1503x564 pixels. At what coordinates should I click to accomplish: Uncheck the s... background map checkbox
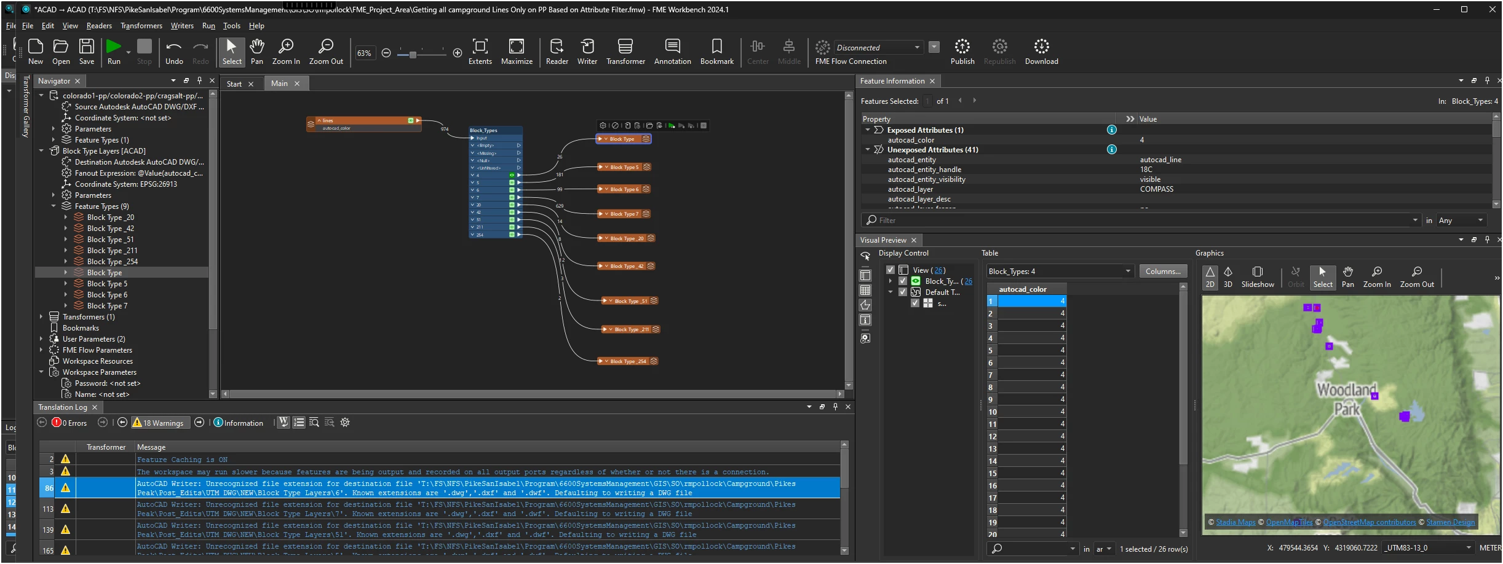coord(915,304)
